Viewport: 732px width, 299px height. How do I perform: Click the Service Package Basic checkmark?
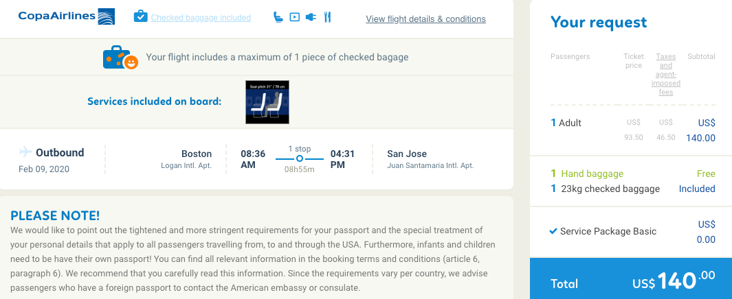pos(553,231)
